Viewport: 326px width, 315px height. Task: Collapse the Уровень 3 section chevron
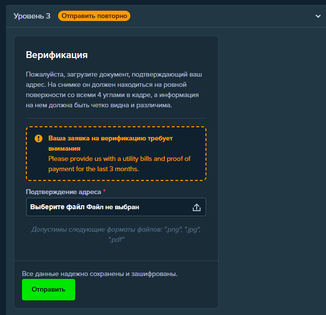(318, 16)
